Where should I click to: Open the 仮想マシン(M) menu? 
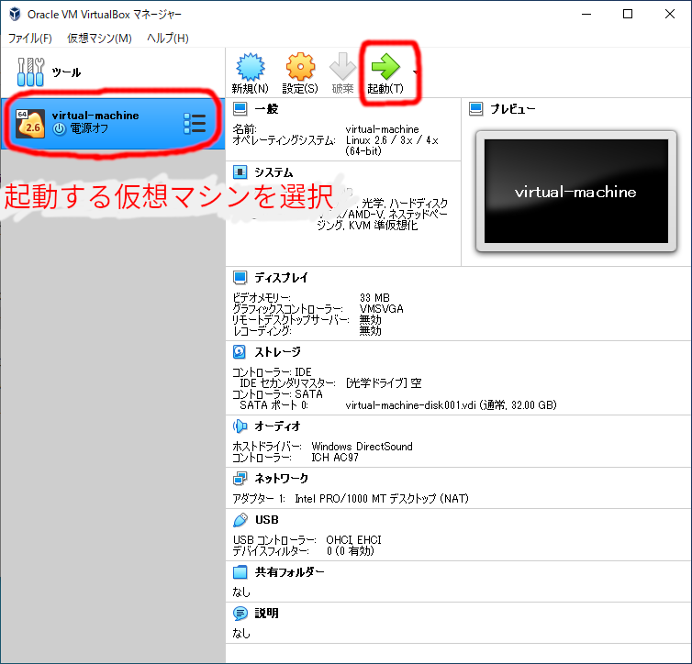[99, 39]
